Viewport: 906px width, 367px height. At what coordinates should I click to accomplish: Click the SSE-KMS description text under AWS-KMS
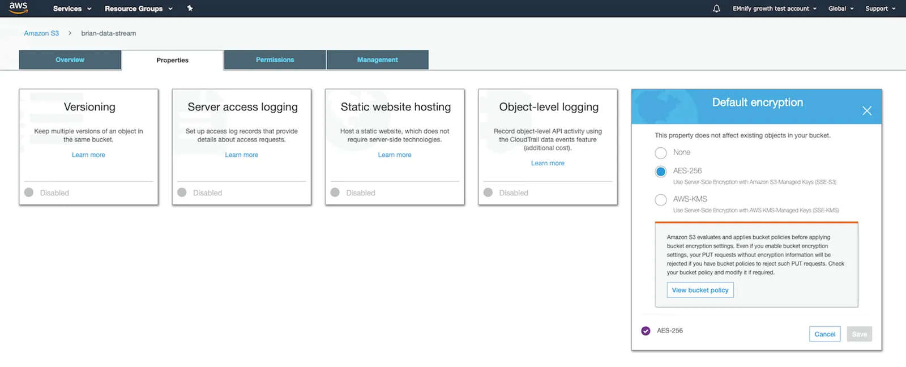tap(756, 211)
